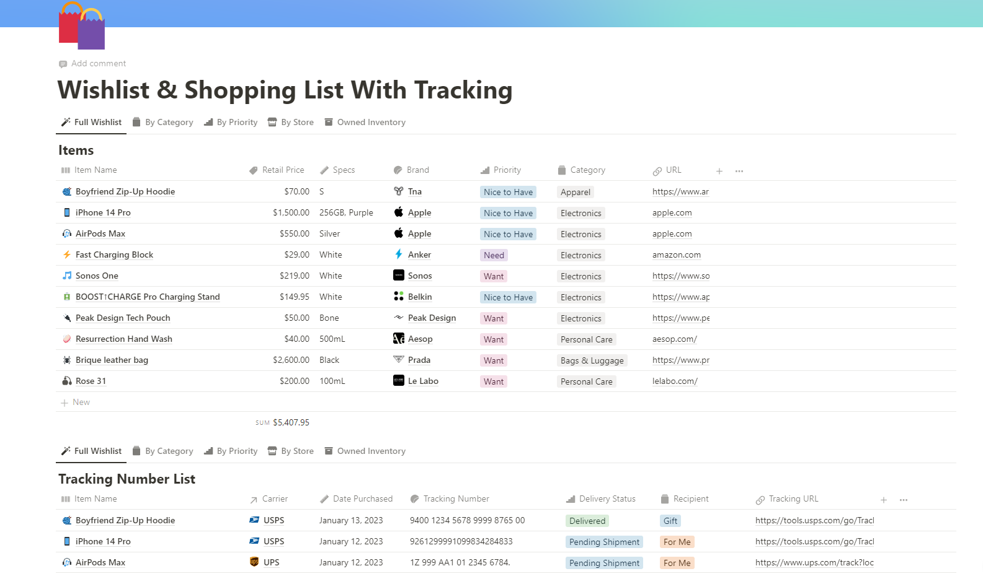Click the 256GB, Purple specs cell

tap(346, 212)
